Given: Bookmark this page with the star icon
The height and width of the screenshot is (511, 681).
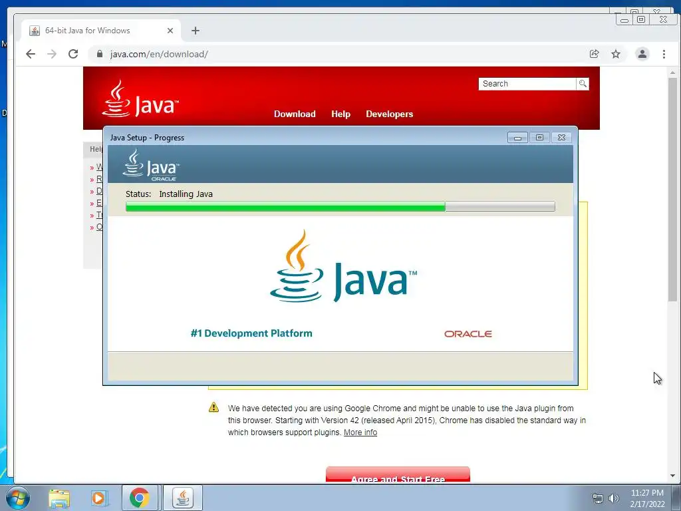Looking at the screenshot, I should click(x=616, y=54).
